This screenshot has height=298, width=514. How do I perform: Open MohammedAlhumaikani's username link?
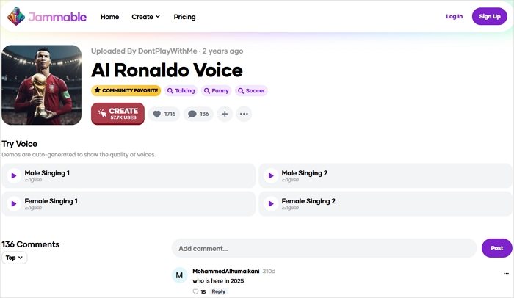tap(226, 271)
